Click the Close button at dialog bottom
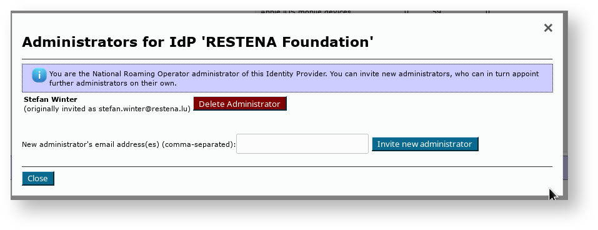Image resolution: width=598 pixels, height=230 pixels. (37, 179)
